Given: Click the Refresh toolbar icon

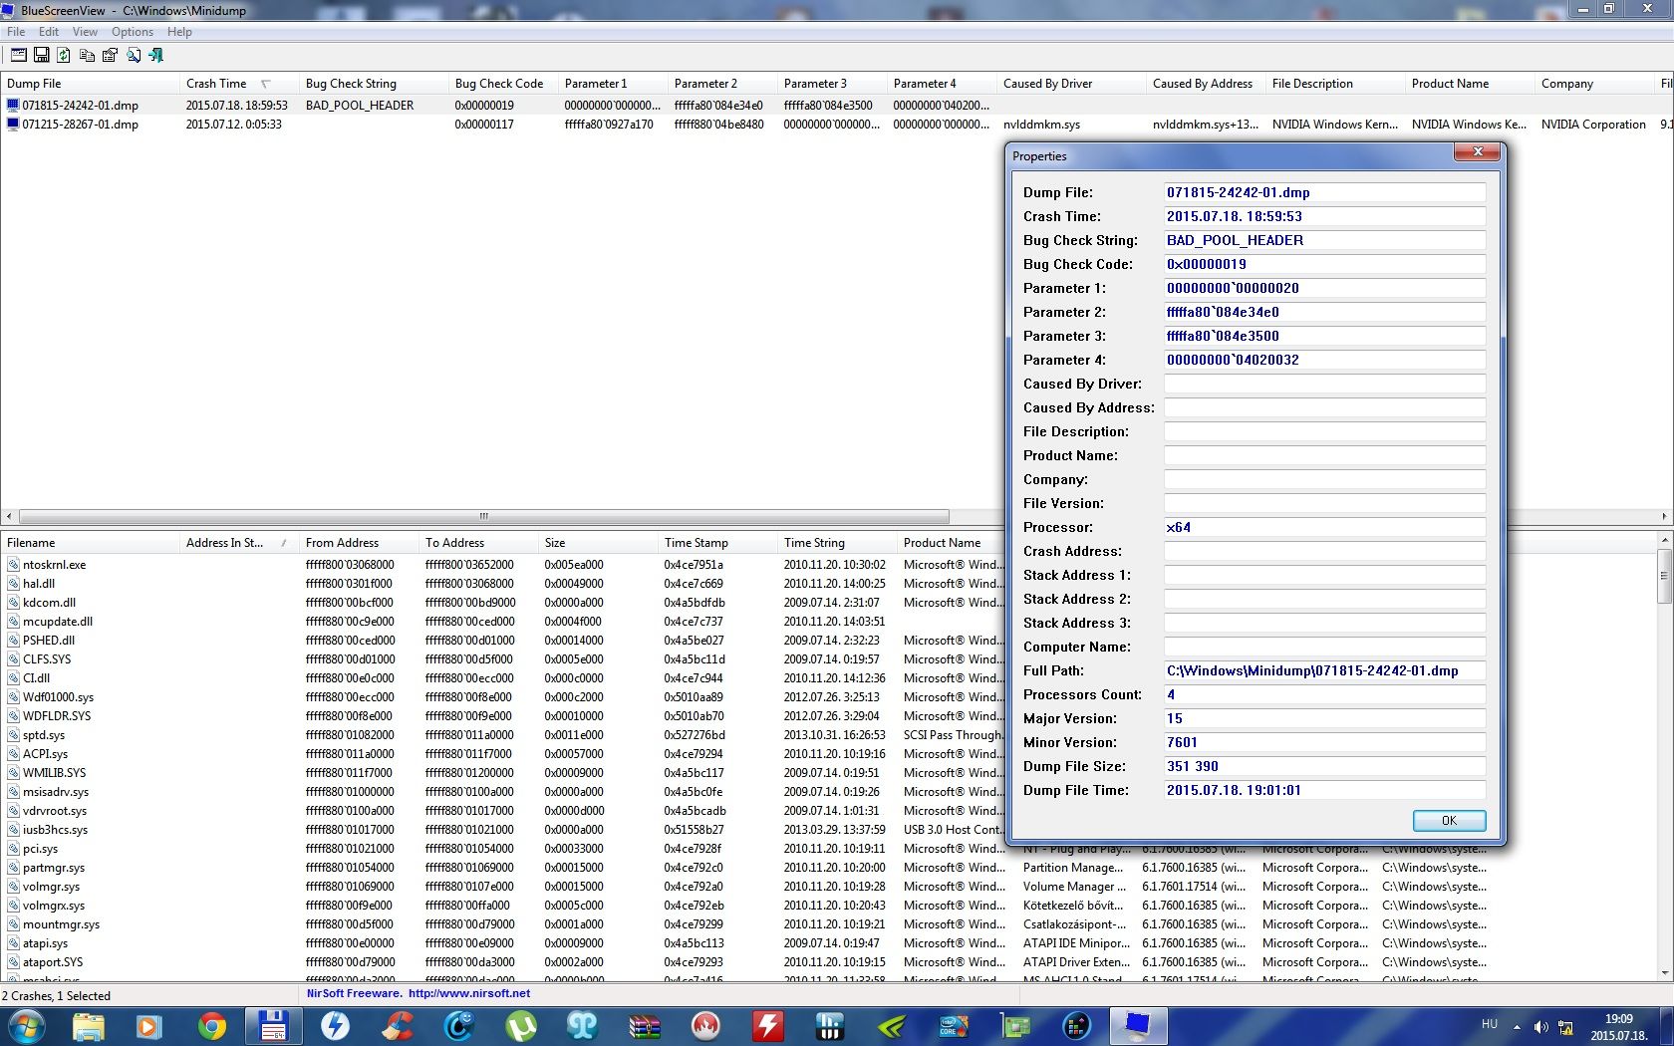Looking at the screenshot, I should tap(64, 56).
